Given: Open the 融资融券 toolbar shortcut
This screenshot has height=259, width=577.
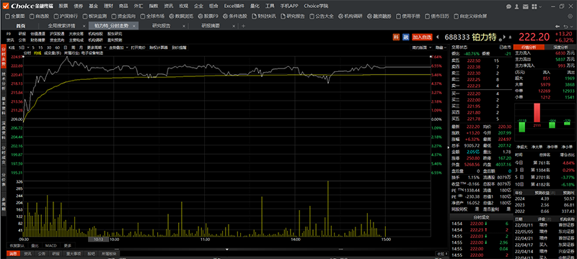Looking at the screenshot, I should (x=379, y=16).
